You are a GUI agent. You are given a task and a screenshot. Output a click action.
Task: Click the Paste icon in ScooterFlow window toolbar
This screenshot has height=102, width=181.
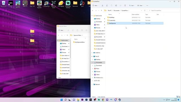[x=111, y=6]
